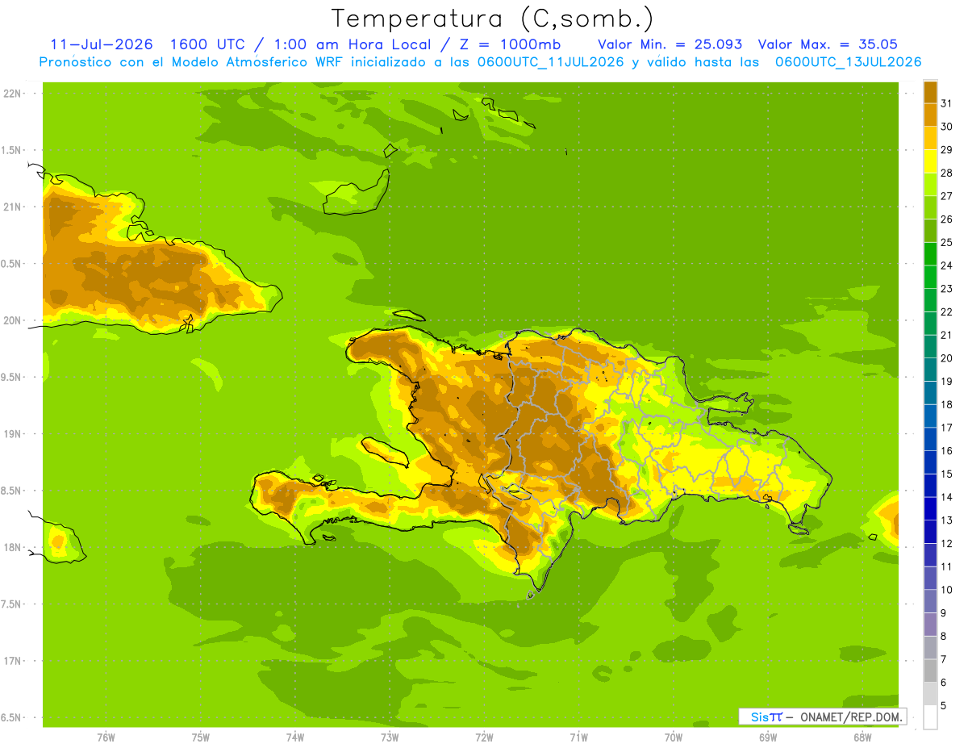This screenshot has width=968, height=748.
Task: Click the "17N" latitude label
Action: point(13,661)
